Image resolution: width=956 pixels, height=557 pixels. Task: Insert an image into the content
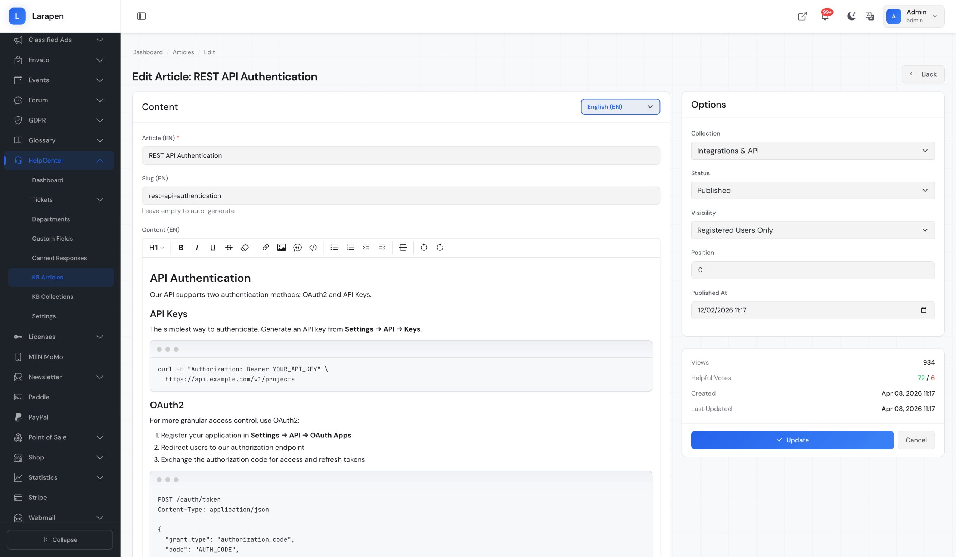click(282, 247)
